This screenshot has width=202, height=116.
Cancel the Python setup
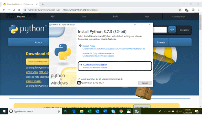[145, 83]
